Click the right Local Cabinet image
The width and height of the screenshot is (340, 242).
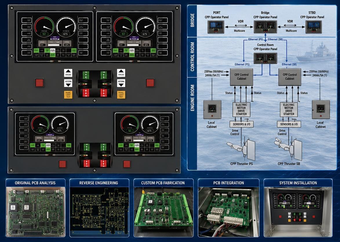(321, 110)
